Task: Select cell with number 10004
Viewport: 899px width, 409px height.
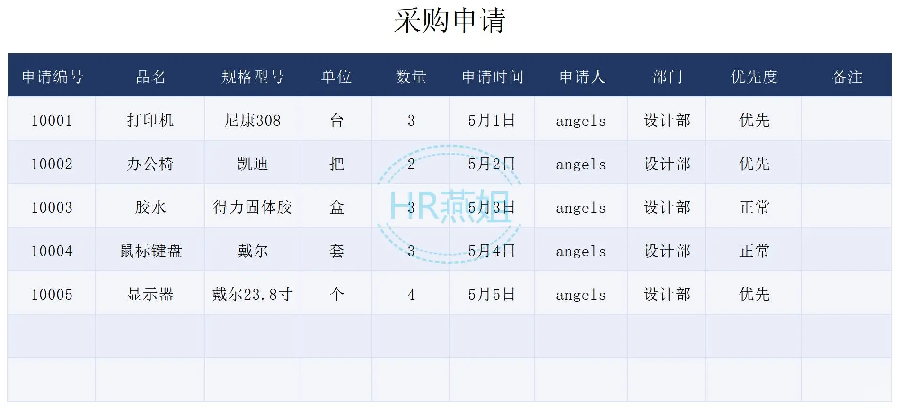Action: click(52, 249)
